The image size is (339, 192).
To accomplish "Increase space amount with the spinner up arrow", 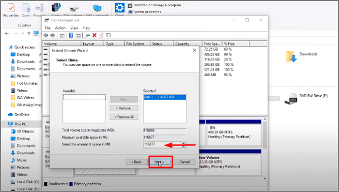I will (184, 143).
